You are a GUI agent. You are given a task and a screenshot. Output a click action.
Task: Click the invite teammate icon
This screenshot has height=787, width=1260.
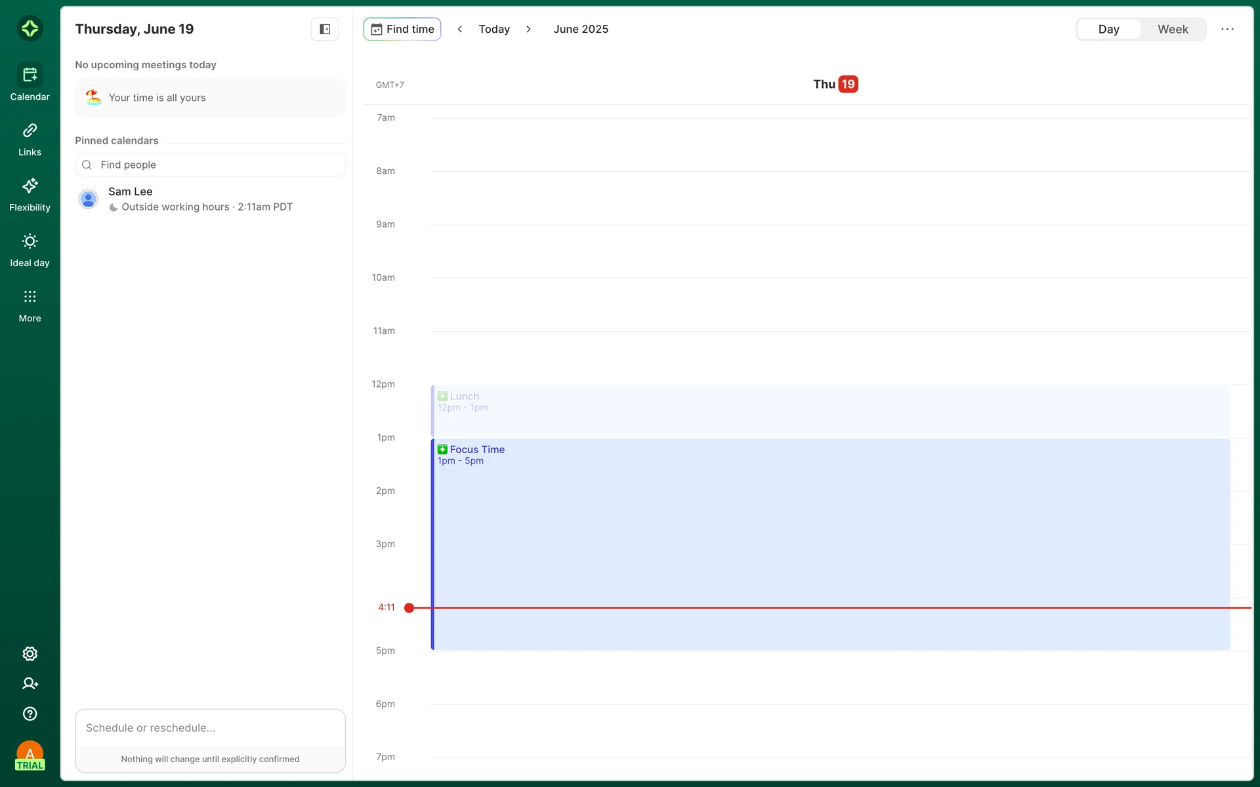[x=30, y=684]
